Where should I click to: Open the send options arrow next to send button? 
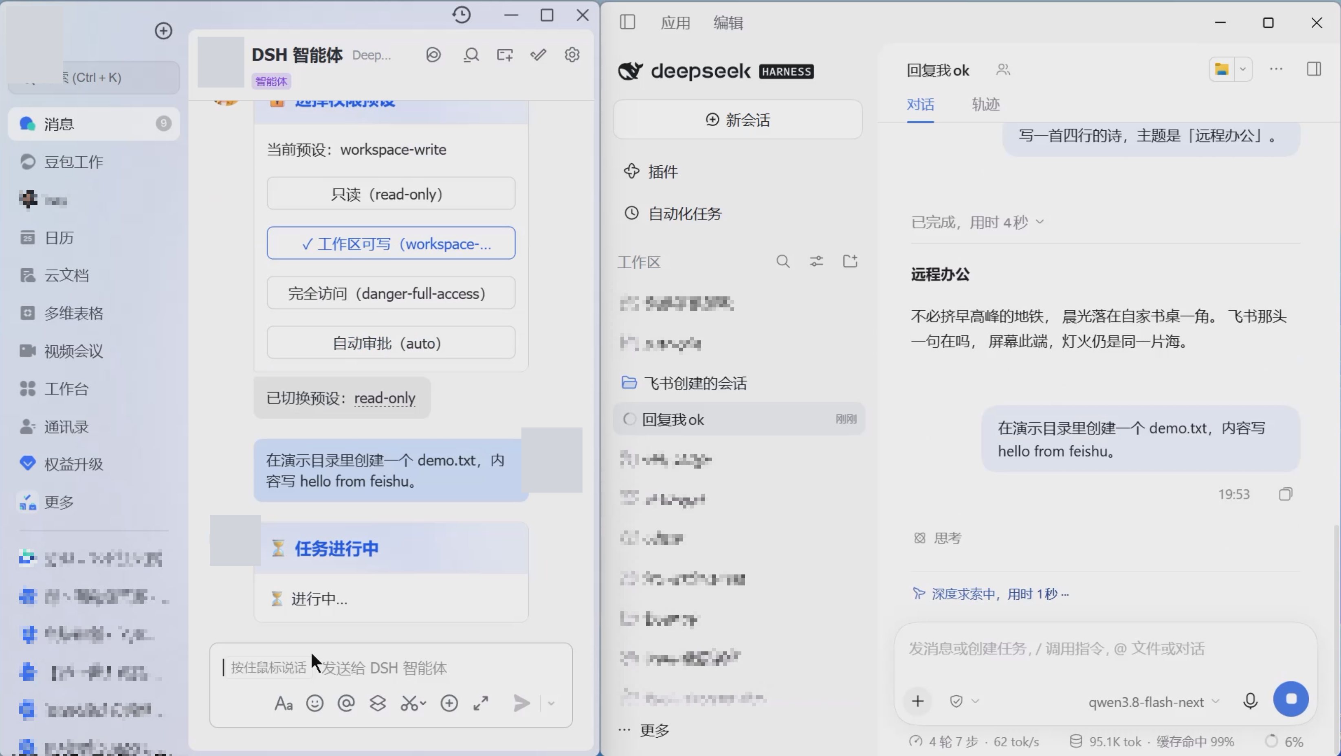coord(551,703)
